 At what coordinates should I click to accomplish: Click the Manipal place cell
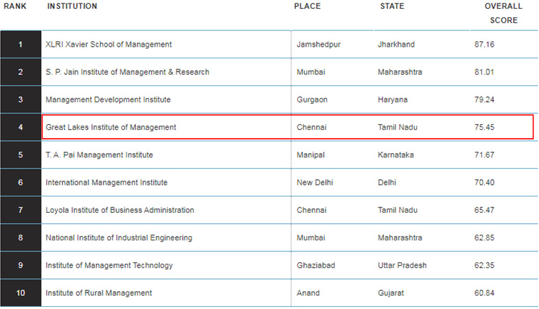(310, 155)
